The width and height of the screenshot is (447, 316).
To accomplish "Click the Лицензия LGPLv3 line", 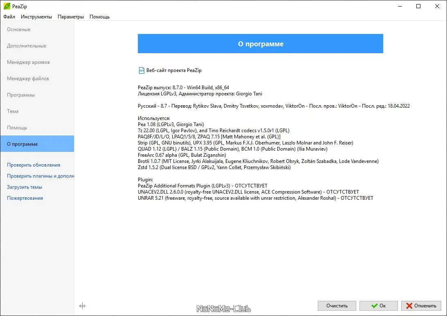I will point(200,94).
